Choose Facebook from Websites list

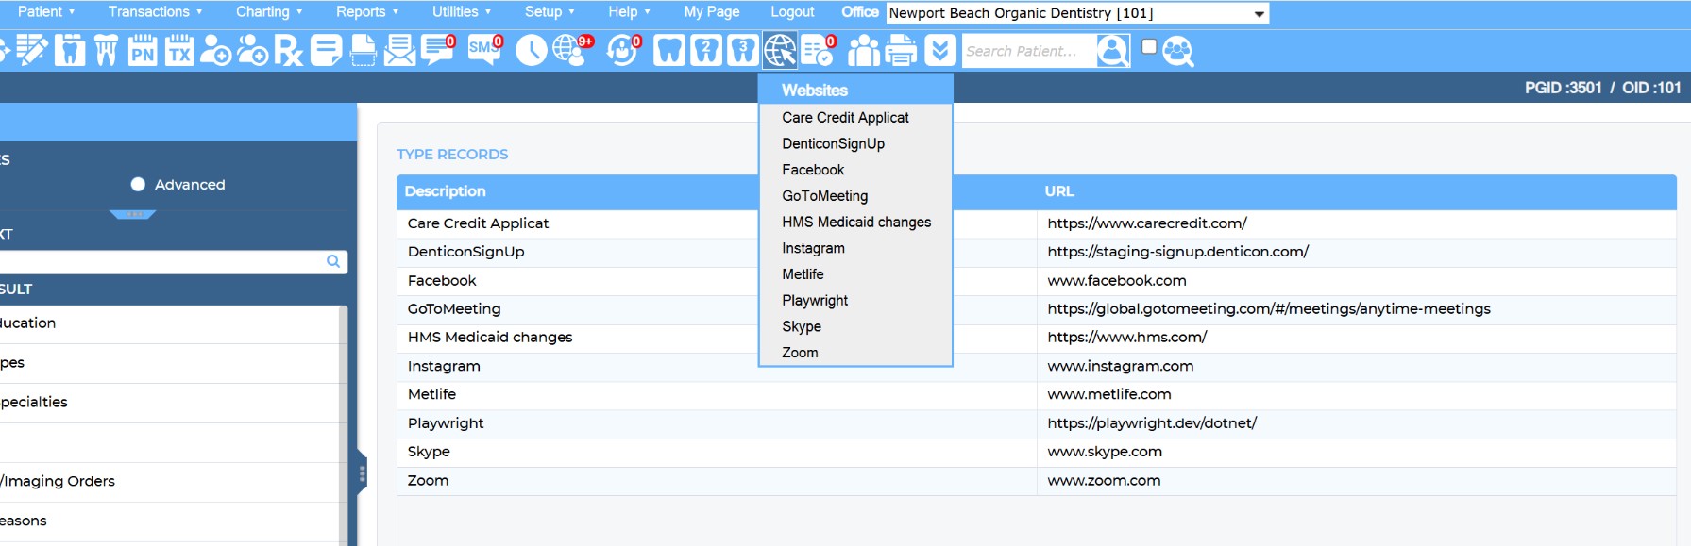[813, 170]
